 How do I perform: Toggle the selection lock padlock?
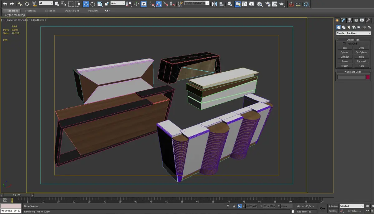234,206
